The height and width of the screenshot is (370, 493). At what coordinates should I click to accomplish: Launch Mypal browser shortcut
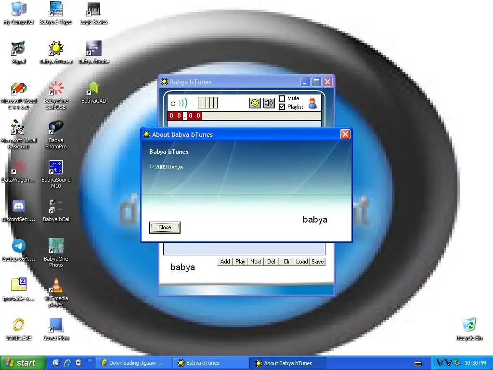pos(19,52)
